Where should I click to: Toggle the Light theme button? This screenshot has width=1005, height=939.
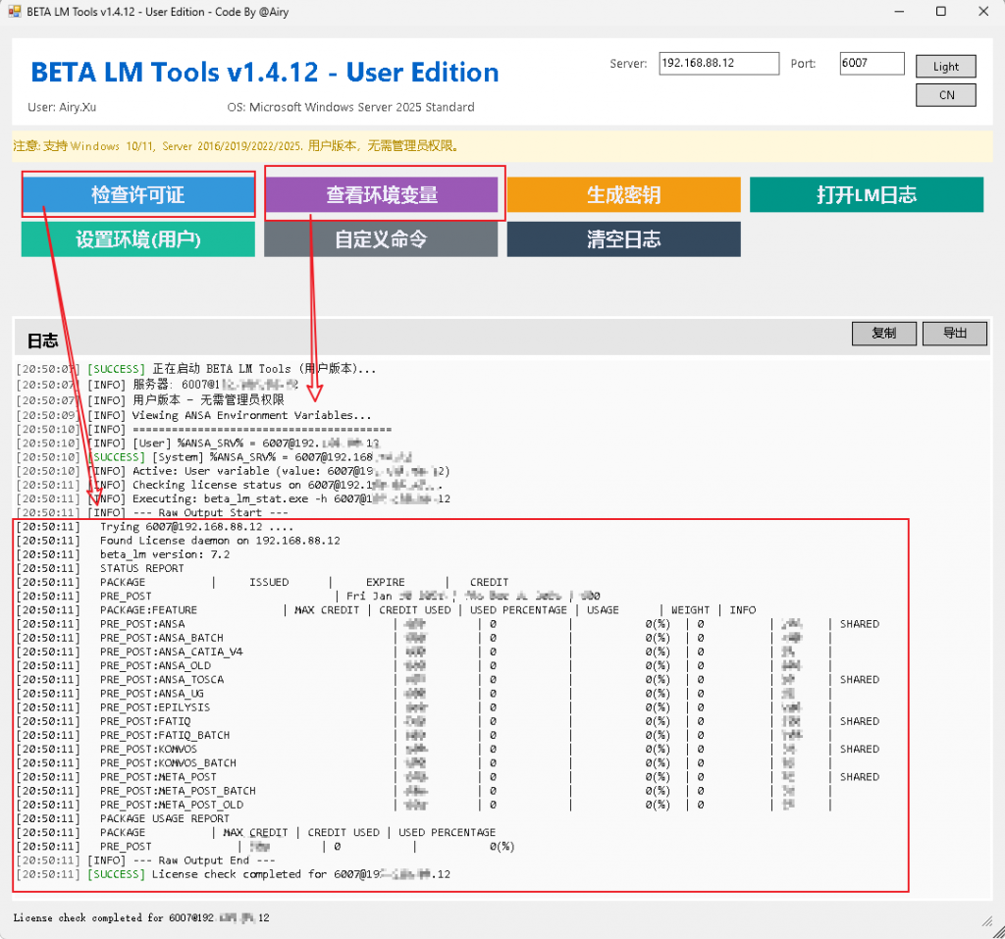pos(946,67)
